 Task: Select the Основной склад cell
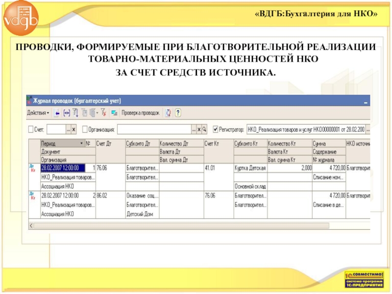pyautogui.click(x=250, y=187)
